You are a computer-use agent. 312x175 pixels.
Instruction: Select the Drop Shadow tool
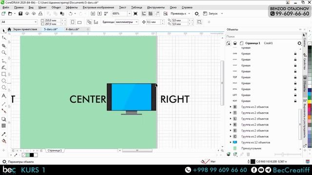point(3,119)
